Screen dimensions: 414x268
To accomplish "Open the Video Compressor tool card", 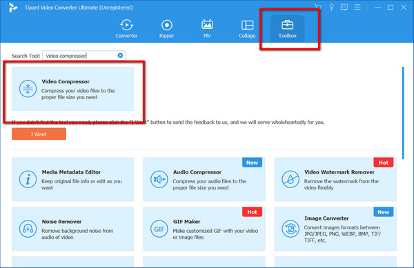I will tap(73, 89).
